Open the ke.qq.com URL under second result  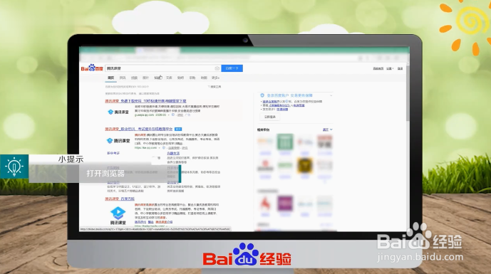pos(145,147)
